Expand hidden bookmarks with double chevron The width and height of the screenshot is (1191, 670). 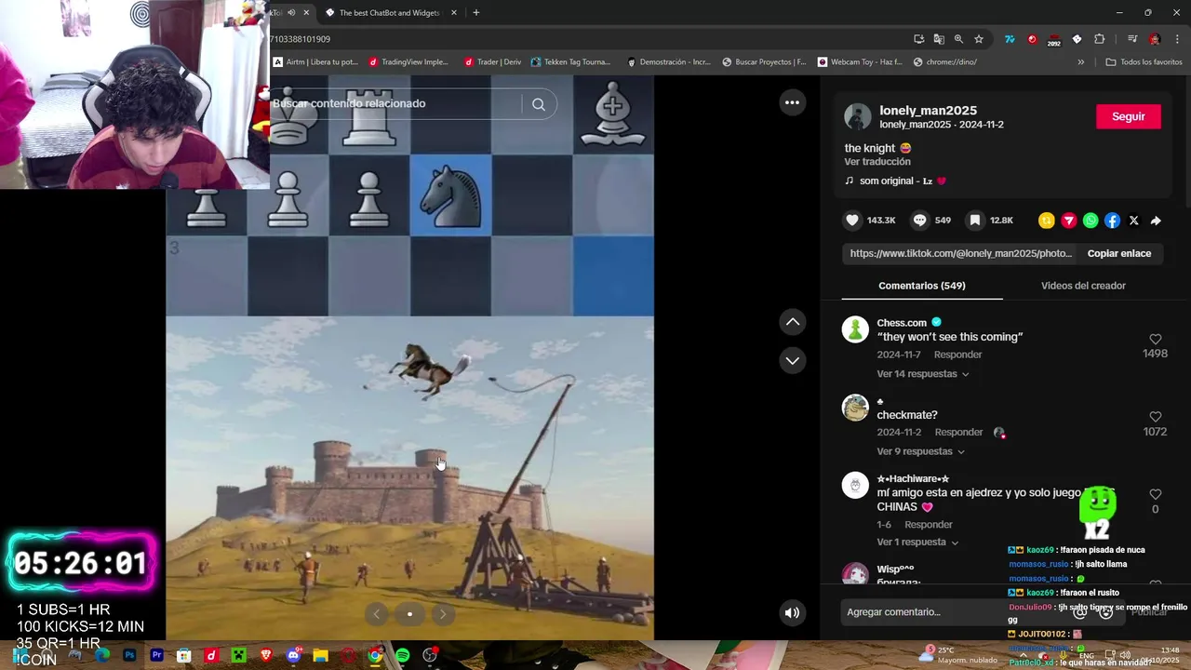click(x=1080, y=62)
